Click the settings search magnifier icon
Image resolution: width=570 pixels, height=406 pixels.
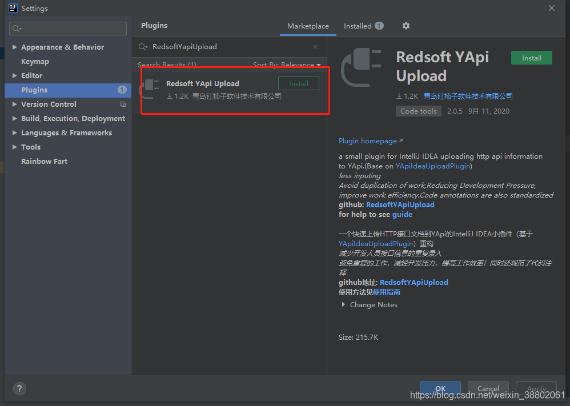click(17, 29)
